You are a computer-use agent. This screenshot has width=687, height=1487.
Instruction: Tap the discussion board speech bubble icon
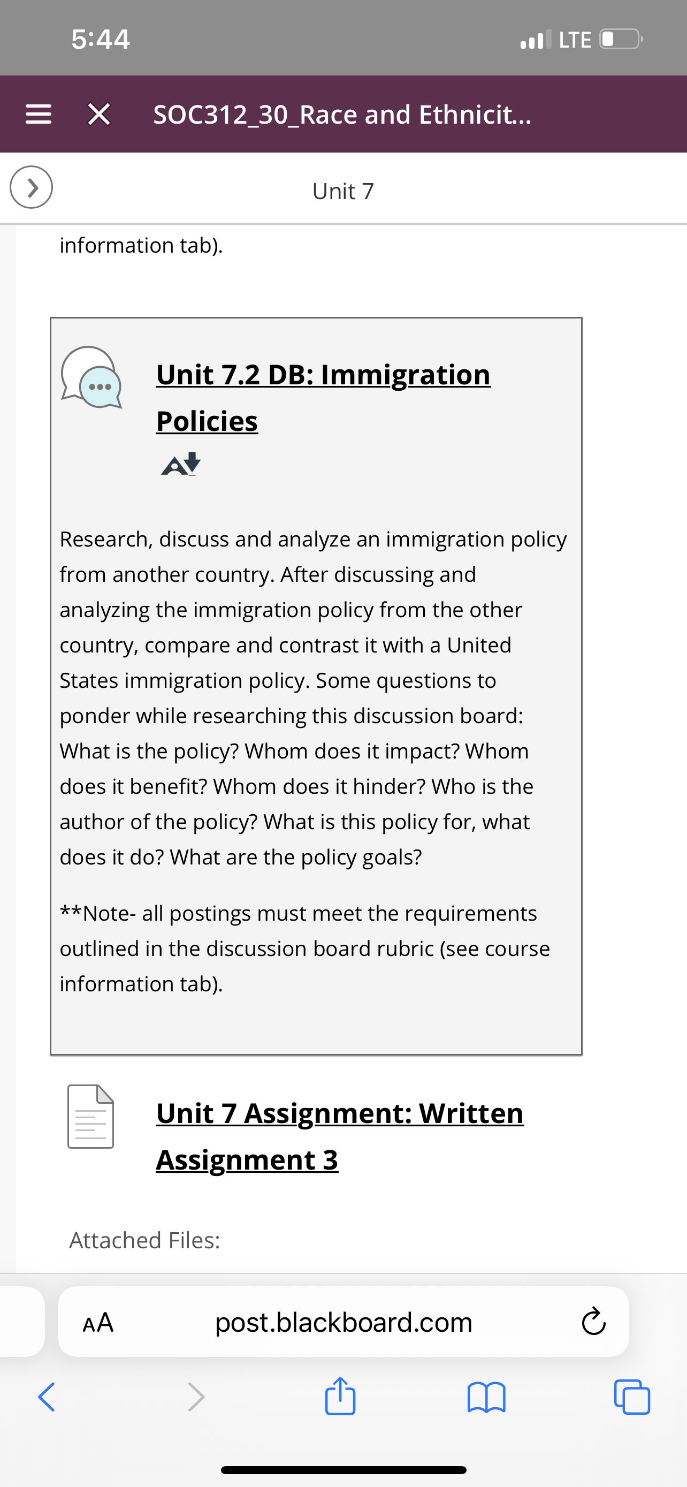point(91,377)
